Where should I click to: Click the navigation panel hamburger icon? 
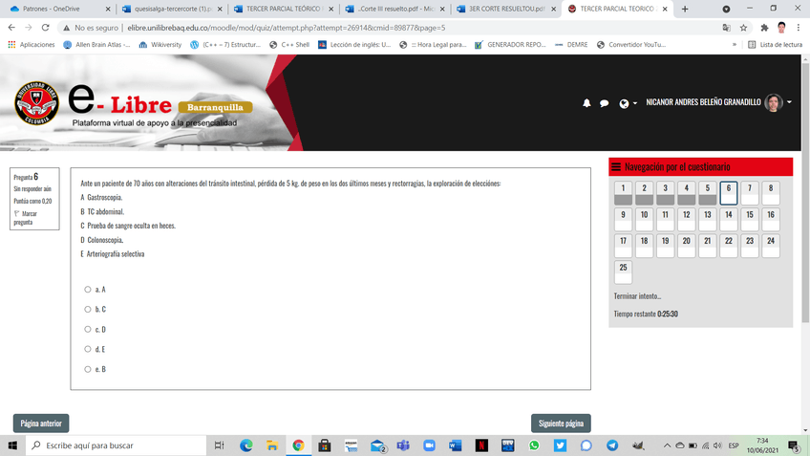[616, 167]
